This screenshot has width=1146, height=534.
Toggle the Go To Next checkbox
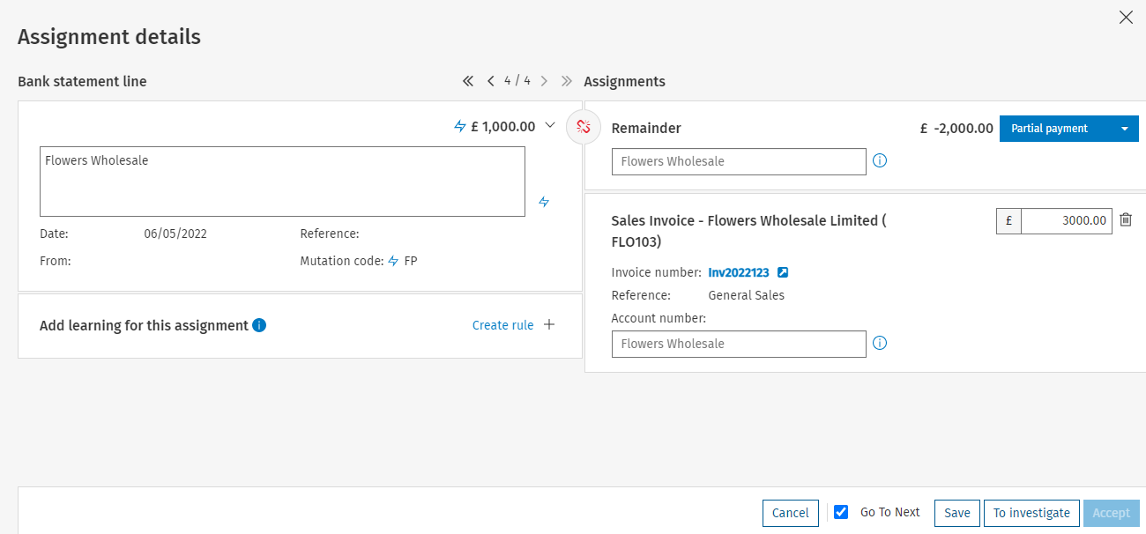(841, 512)
